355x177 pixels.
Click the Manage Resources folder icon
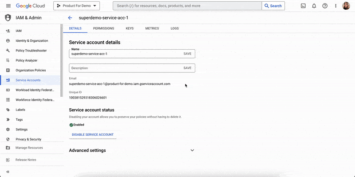[8, 148]
